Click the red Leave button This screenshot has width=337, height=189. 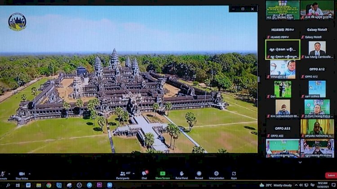point(331,176)
